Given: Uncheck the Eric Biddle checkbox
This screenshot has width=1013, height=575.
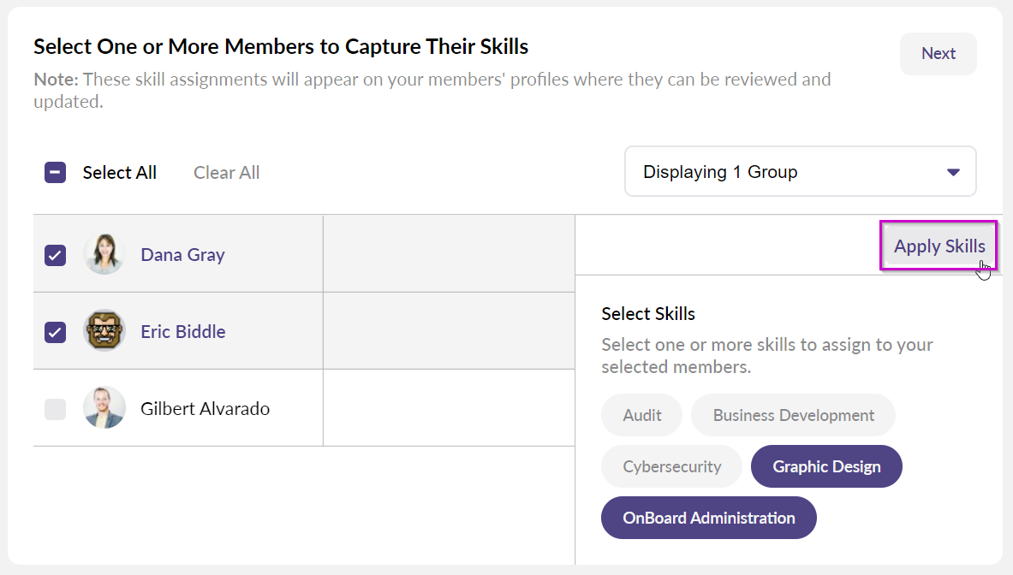Looking at the screenshot, I should coord(56,332).
